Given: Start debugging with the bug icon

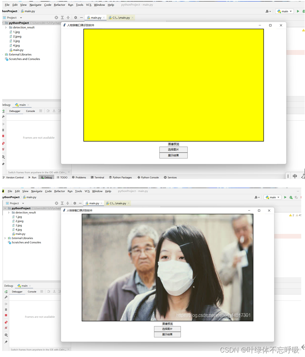Looking at the screenshot, I should tap(304, 11).
